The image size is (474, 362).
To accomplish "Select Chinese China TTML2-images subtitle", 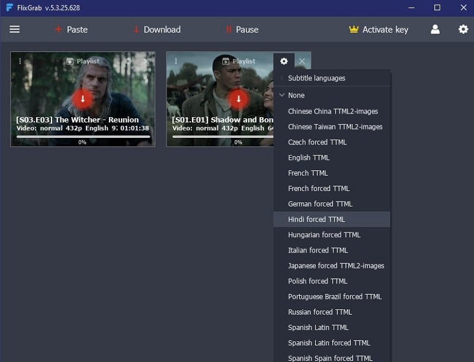I will pos(332,111).
